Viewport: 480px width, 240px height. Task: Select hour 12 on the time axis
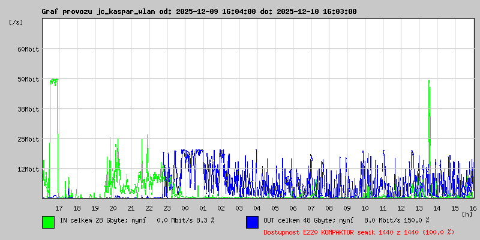401,208
